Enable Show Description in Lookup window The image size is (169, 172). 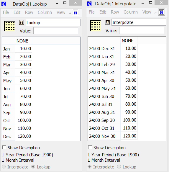(x=4, y=148)
